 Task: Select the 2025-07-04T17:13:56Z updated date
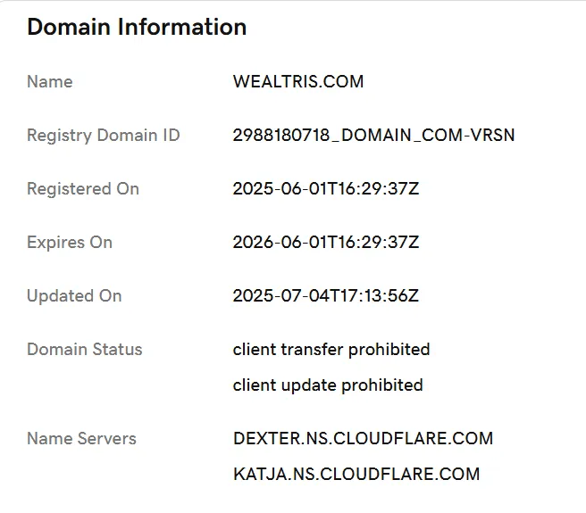(325, 296)
